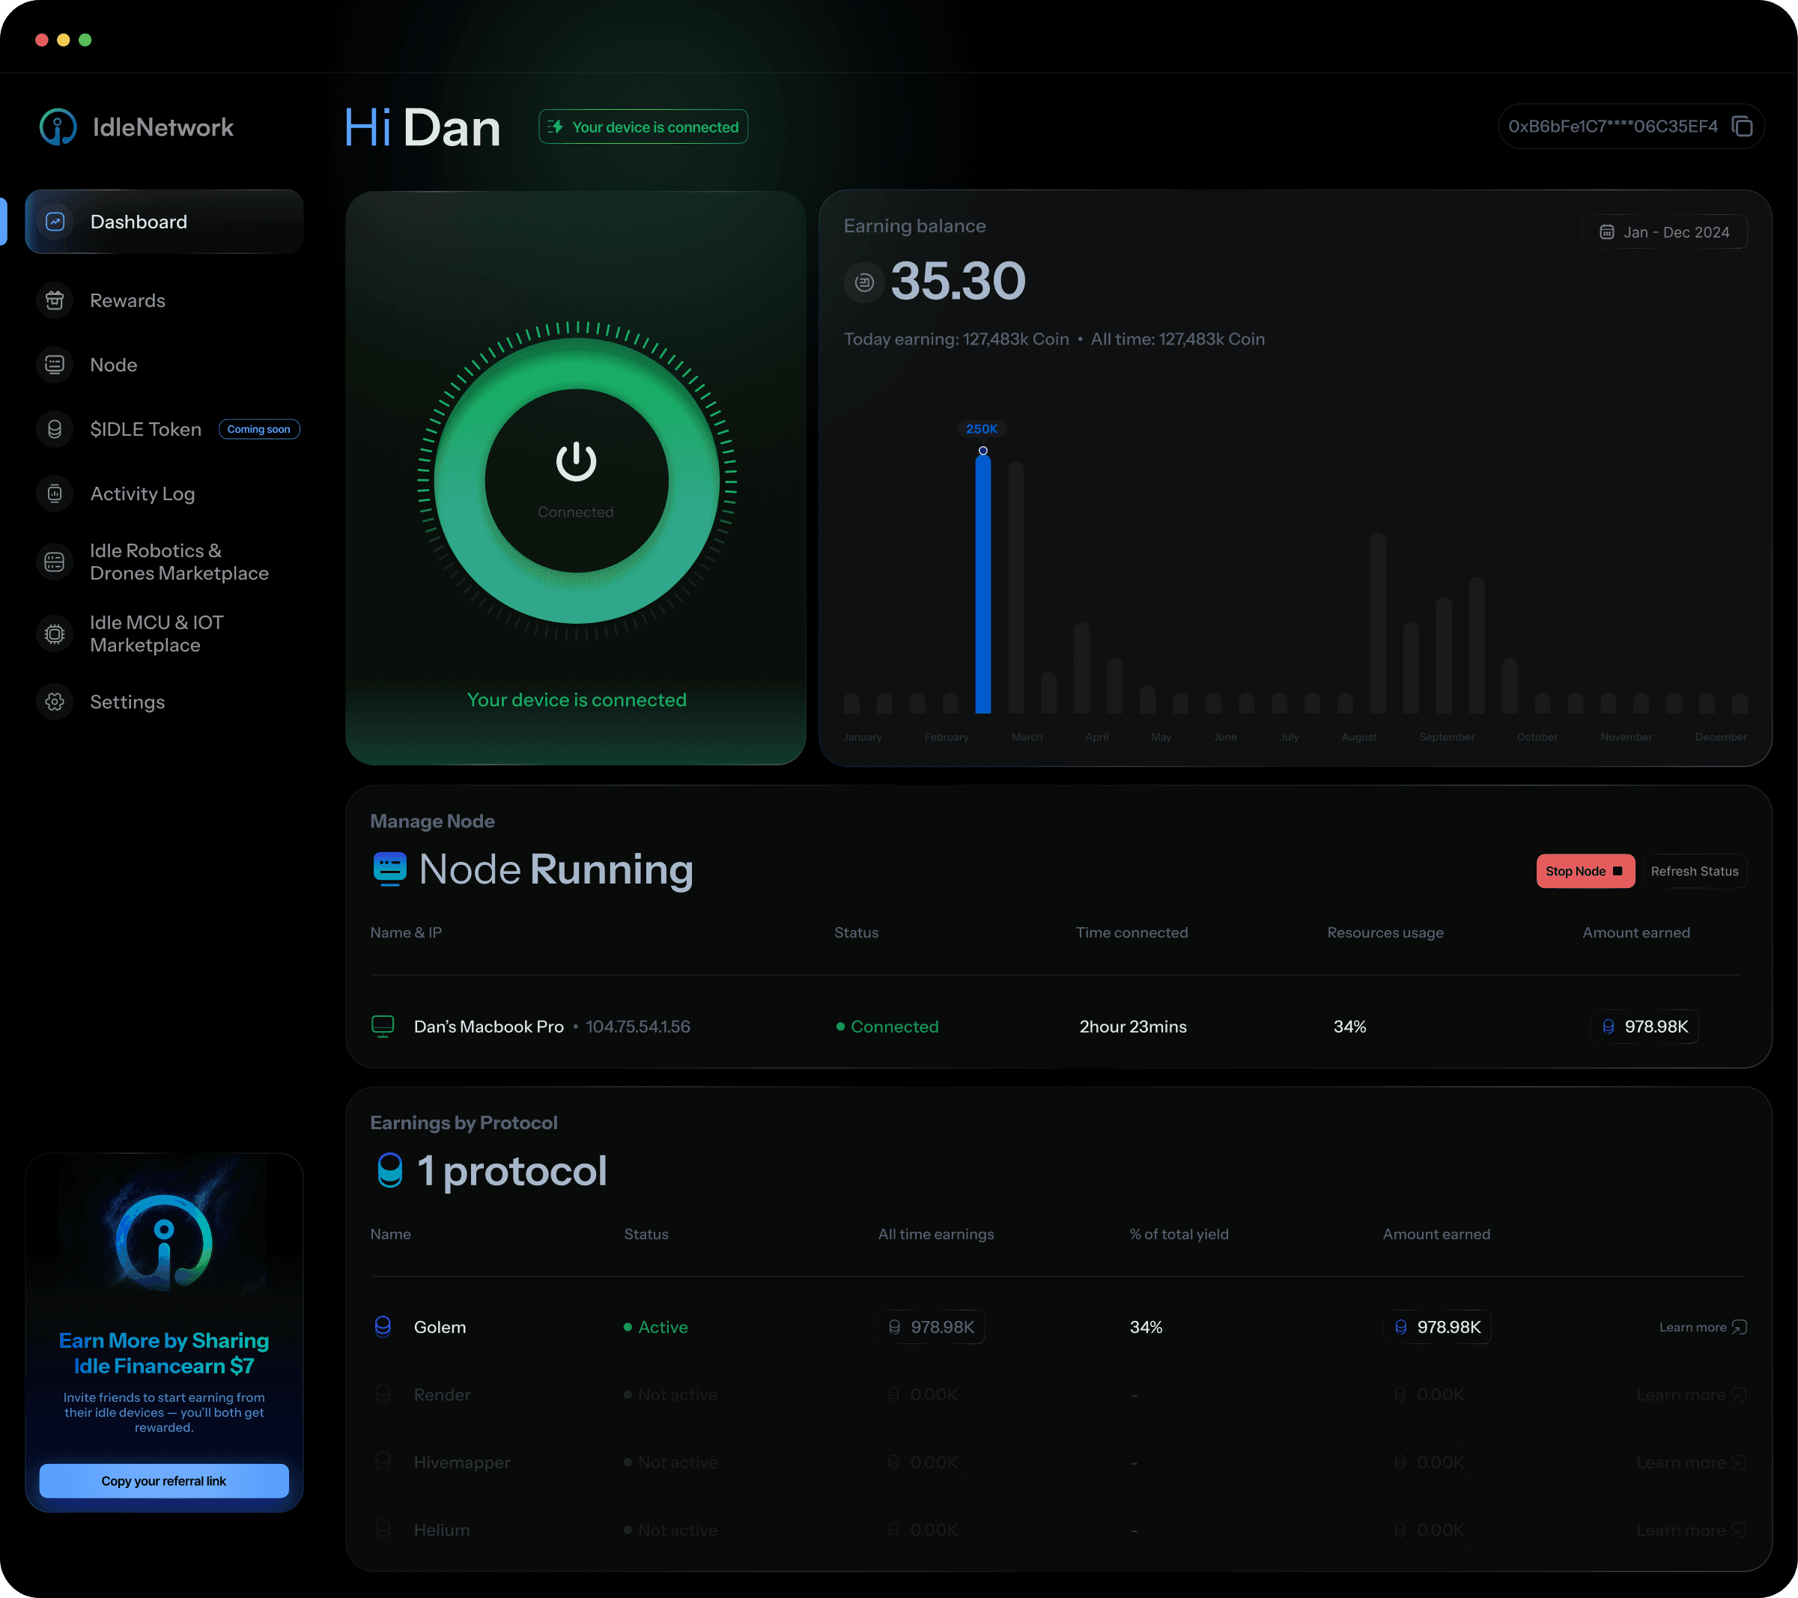This screenshot has width=1798, height=1598.
Task: Click the 'Your device is connected' status badge
Action: click(x=643, y=127)
